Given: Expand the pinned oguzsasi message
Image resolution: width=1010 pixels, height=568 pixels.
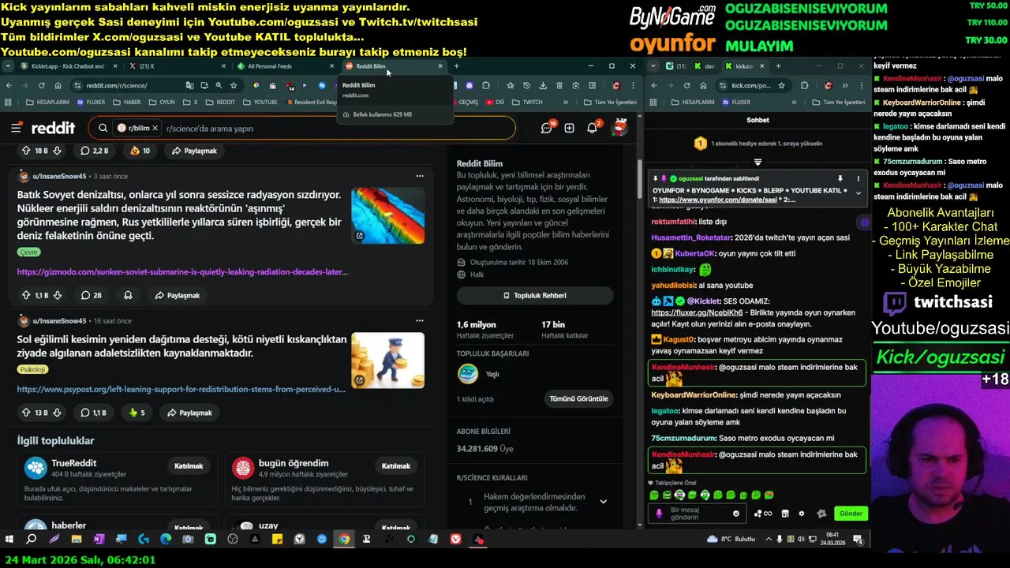Looking at the screenshot, I should (x=858, y=193).
